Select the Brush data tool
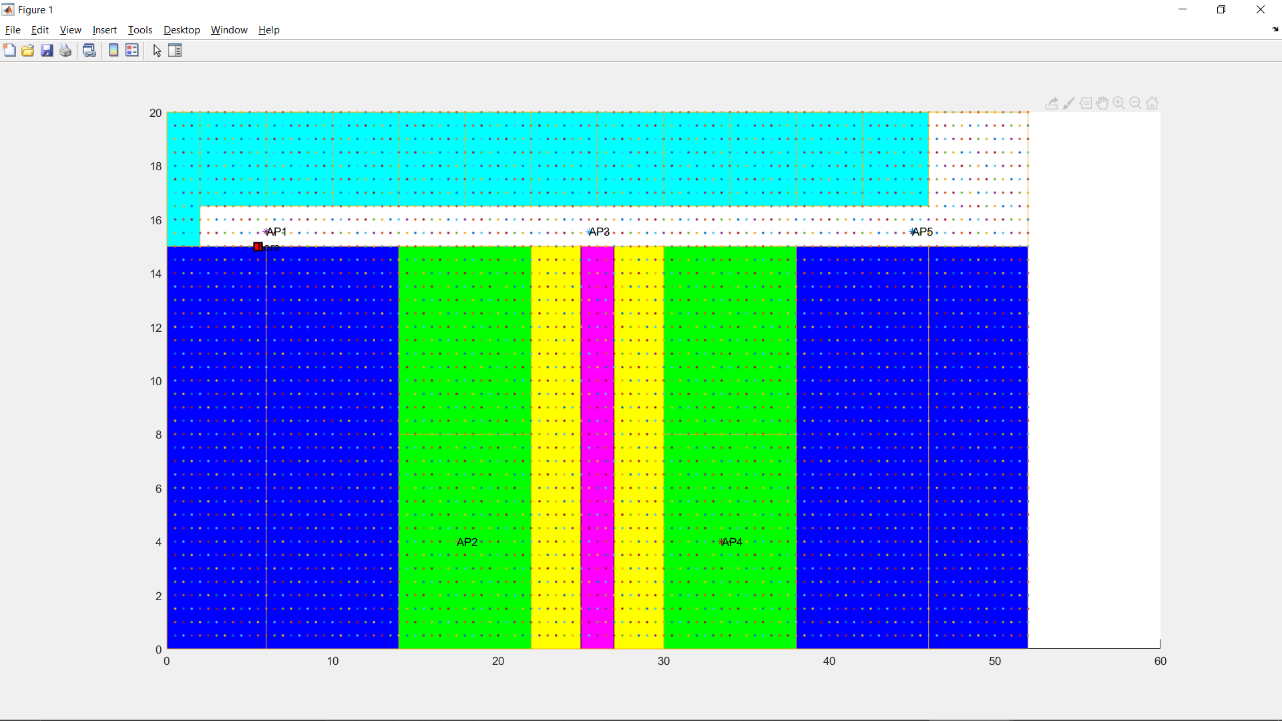Image resolution: width=1282 pixels, height=721 pixels. tap(1069, 103)
